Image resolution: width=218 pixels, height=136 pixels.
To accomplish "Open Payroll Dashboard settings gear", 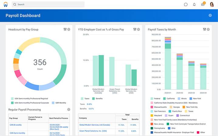I will click(210, 15).
